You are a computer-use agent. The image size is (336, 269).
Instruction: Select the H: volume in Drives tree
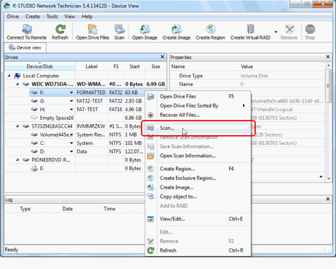point(42,109)
